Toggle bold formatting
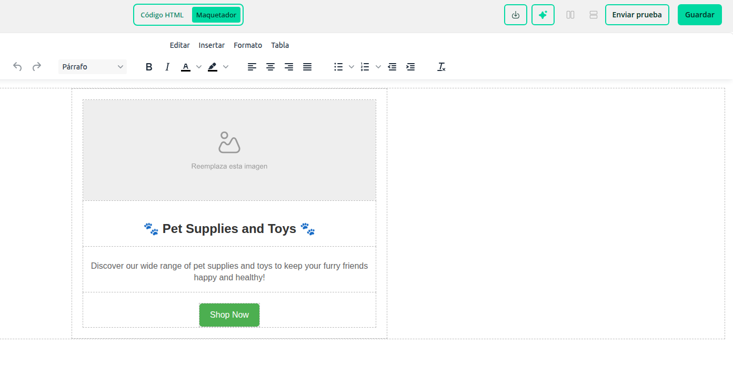 click(149, 67)
